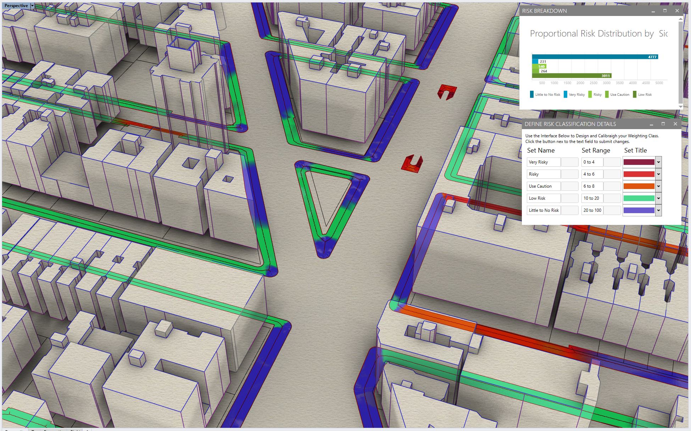The image size is (691, 431).
Task: Submit the 4 to 6 range button
Action: [x=612, y=174]
